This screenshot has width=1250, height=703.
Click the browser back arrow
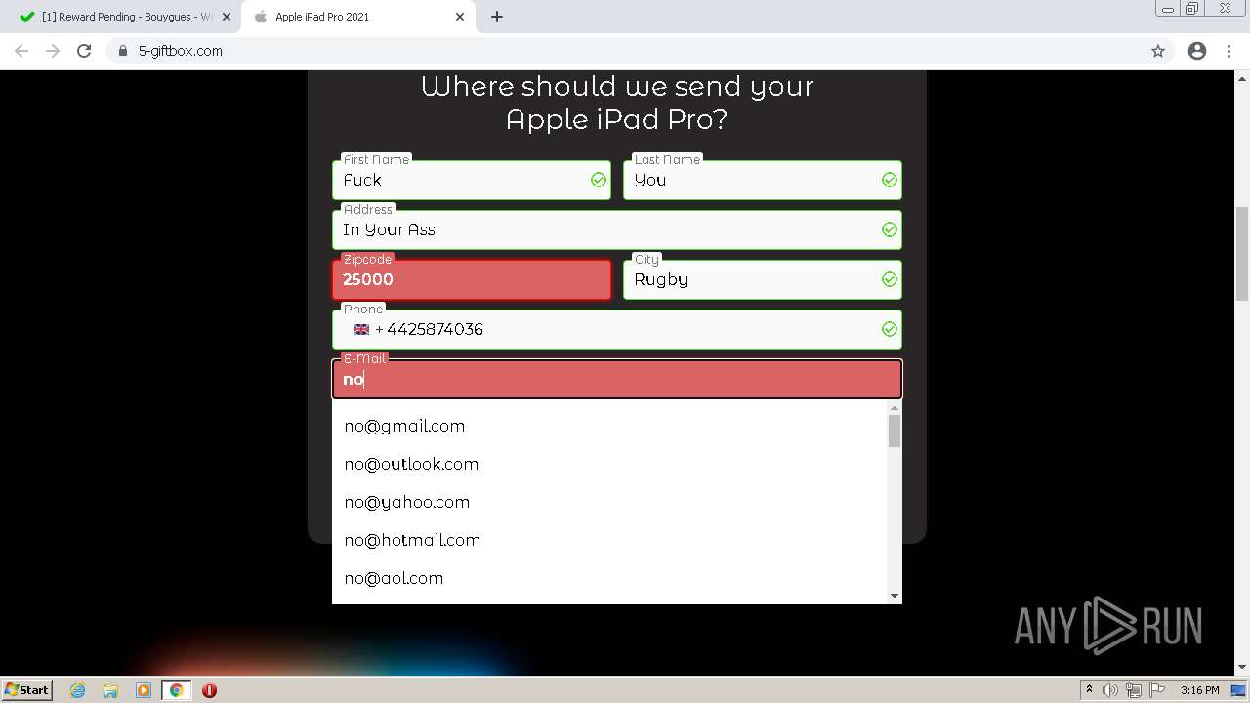(21, 51)
